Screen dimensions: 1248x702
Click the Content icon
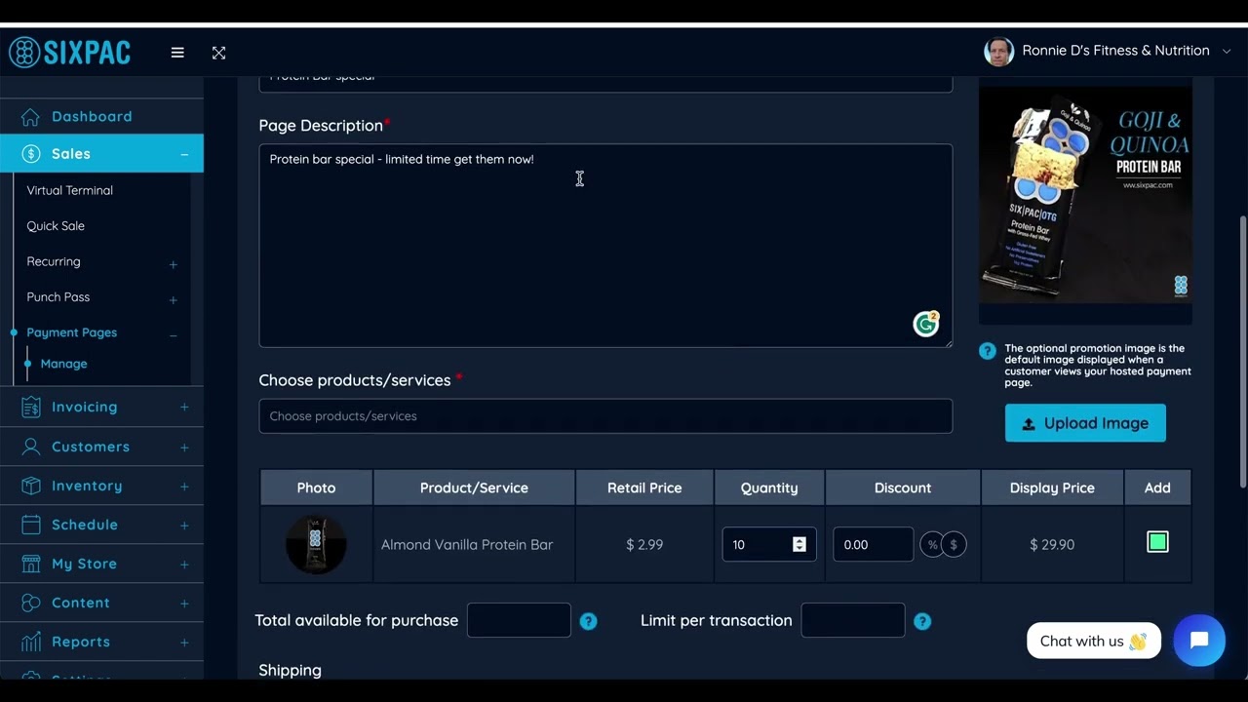click(31, 603)
